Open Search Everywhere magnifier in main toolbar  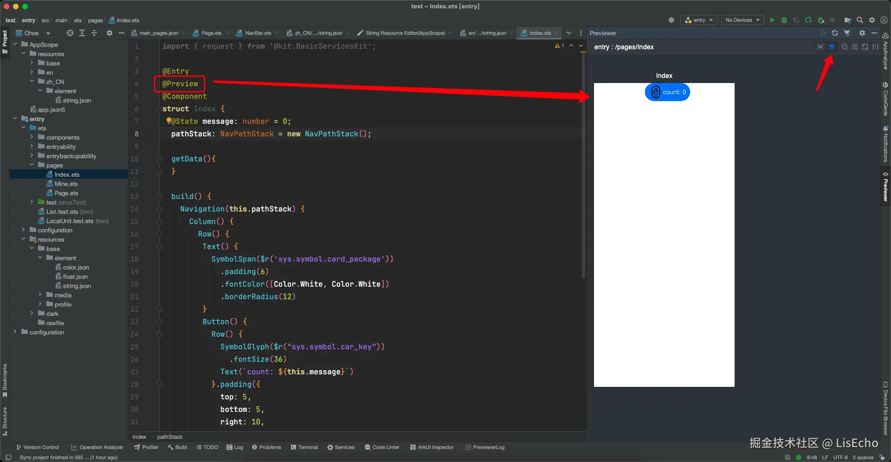(860, 20)
